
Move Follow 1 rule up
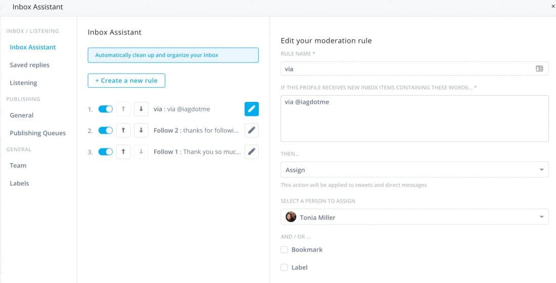pos(123,151)
